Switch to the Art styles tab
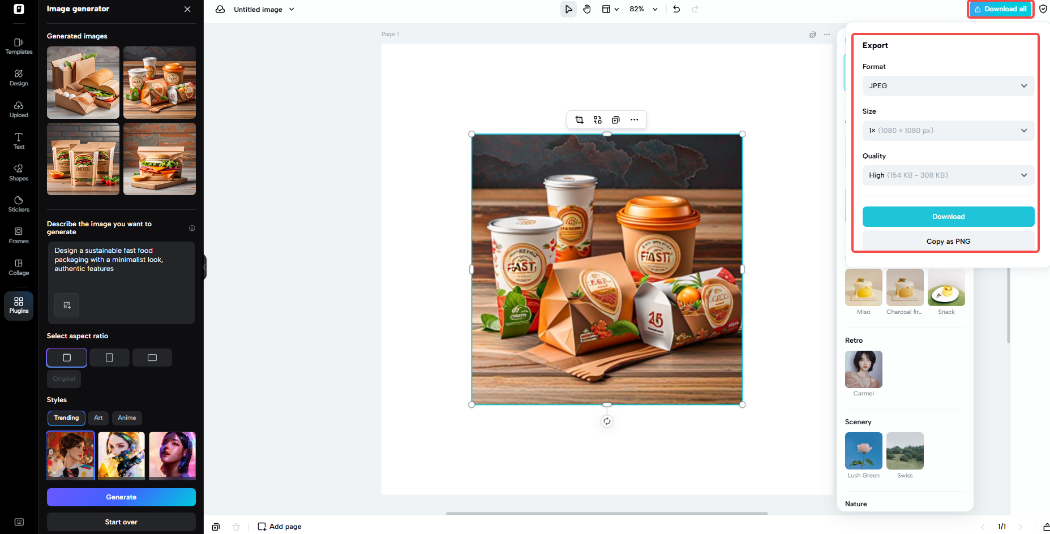The image size is (1050, 534). point(97,418)
